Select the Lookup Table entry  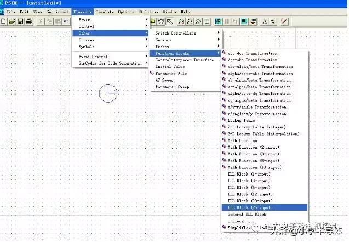click(x=265, y=120)
